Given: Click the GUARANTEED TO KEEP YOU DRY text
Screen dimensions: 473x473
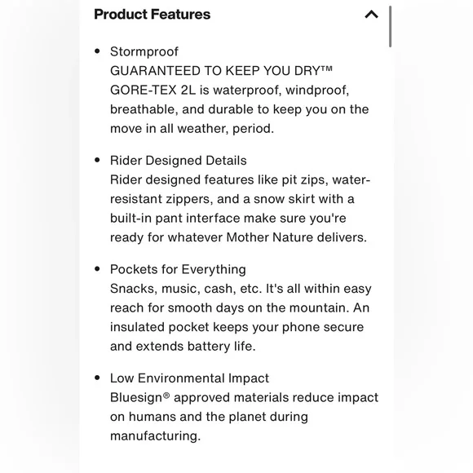Looking at the screenshot, I should click(x=221, y=71).
